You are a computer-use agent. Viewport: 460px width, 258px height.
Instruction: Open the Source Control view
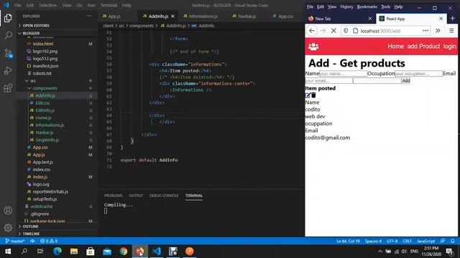(8, 53)
